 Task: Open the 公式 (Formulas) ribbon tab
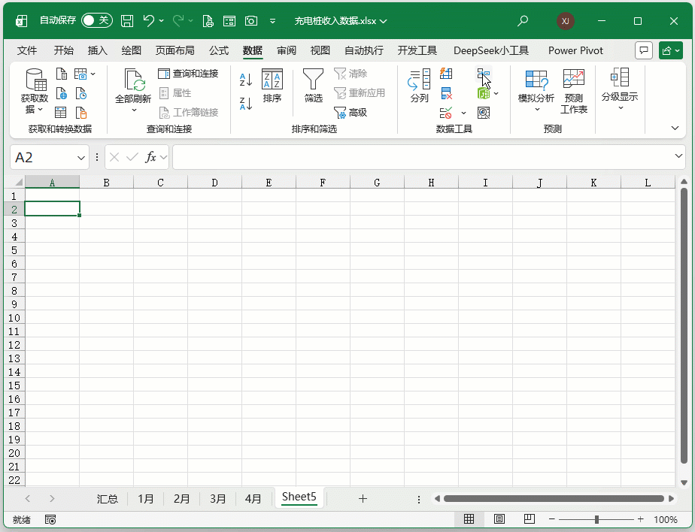(x=219, y=50)
